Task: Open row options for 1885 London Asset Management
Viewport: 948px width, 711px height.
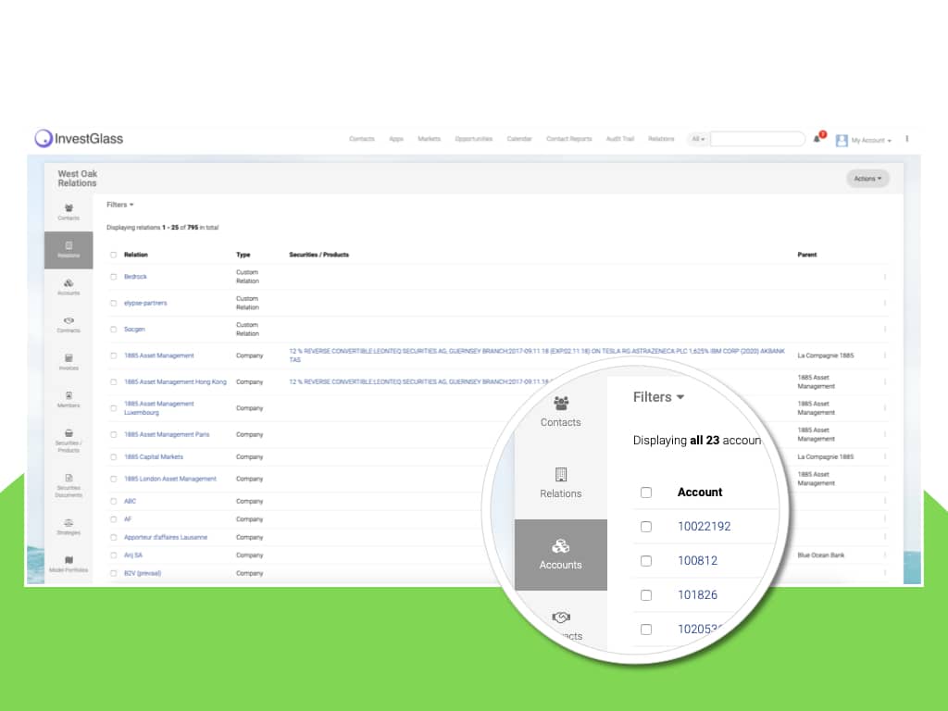Action: (x=884, y=479)
